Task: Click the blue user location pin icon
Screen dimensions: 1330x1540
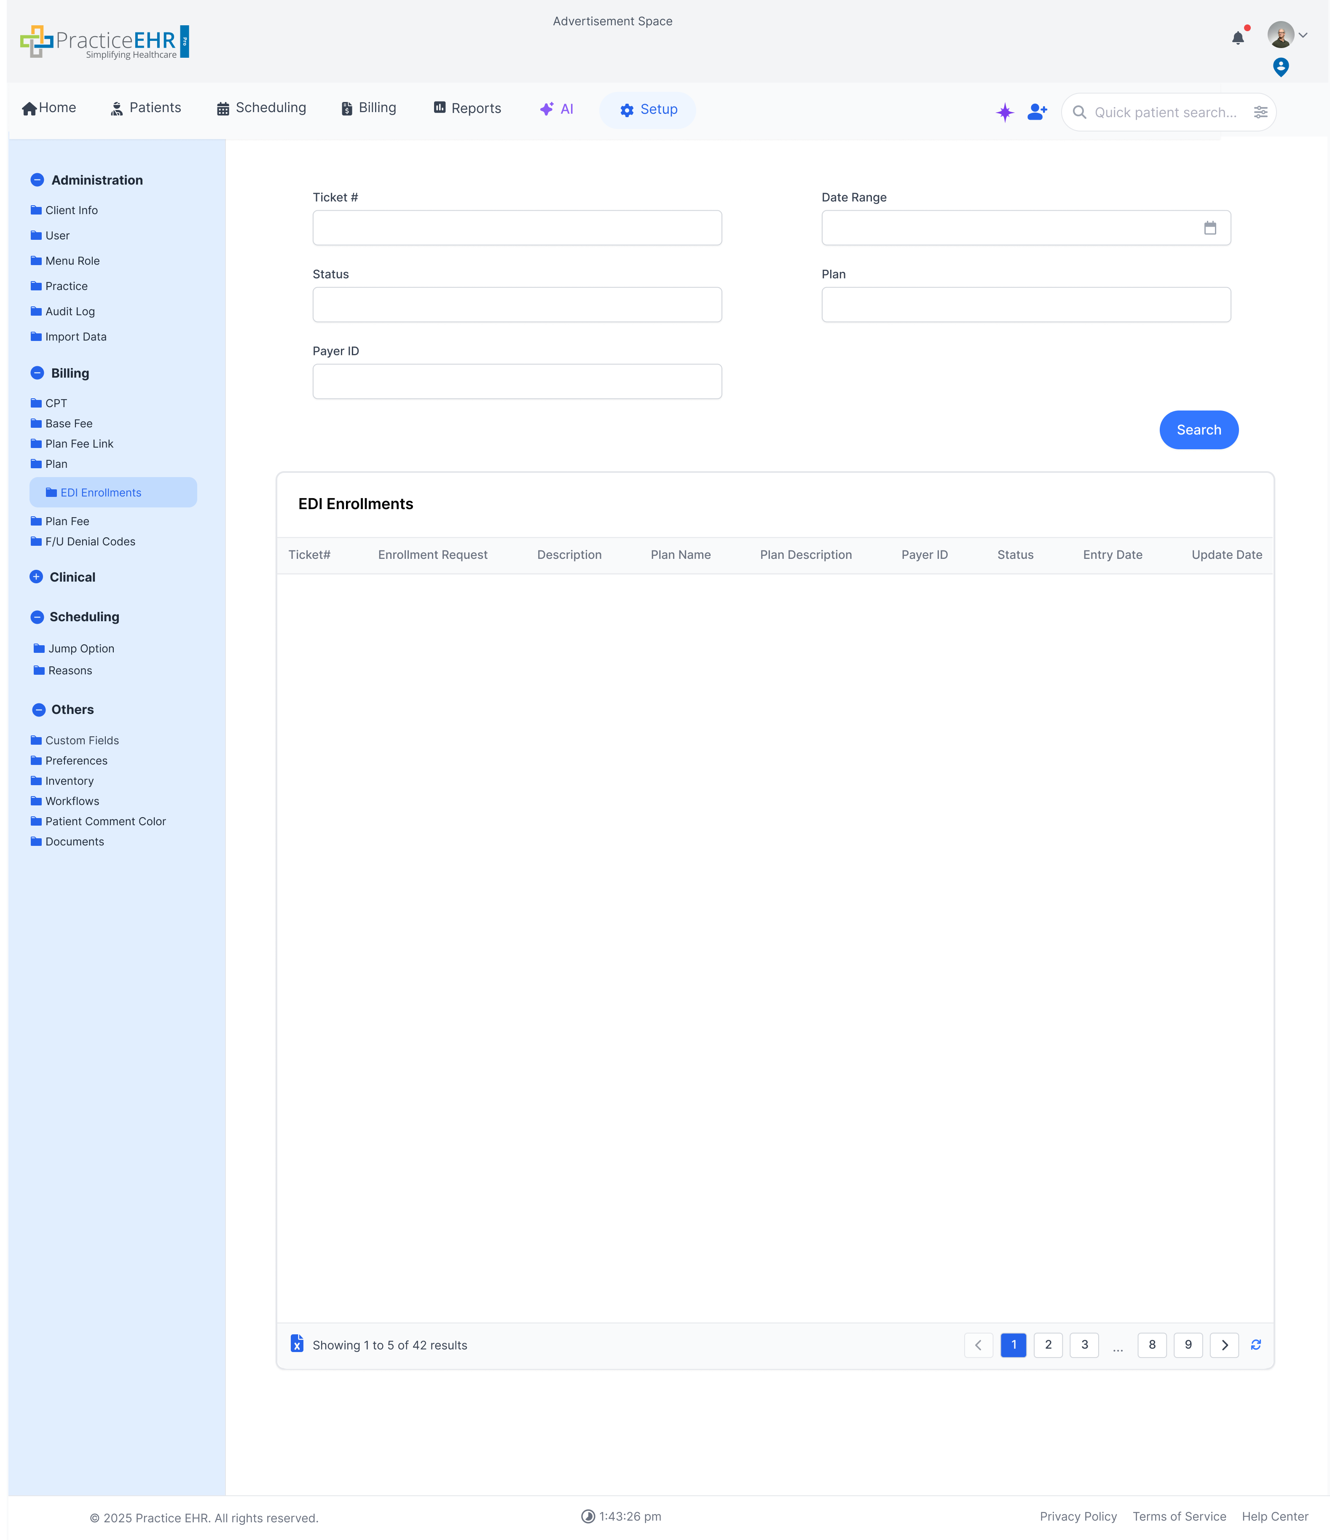Action: pyautogui.click(x=1280, y=66)
